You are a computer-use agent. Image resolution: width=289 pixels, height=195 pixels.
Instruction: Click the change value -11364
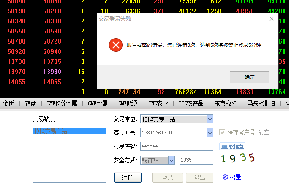212,92
